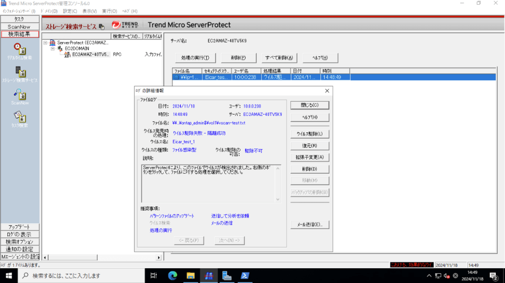Select the ServerProtect root tree icon
This screenshot has height=283, width=505.
coord(53,43)
